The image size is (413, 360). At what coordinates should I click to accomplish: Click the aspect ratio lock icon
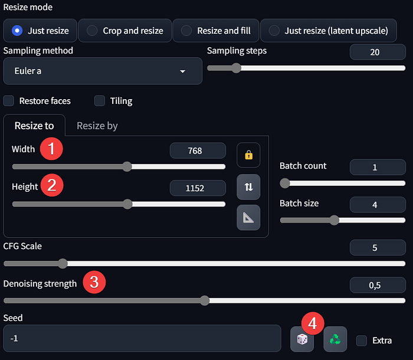tap(248, 155)
